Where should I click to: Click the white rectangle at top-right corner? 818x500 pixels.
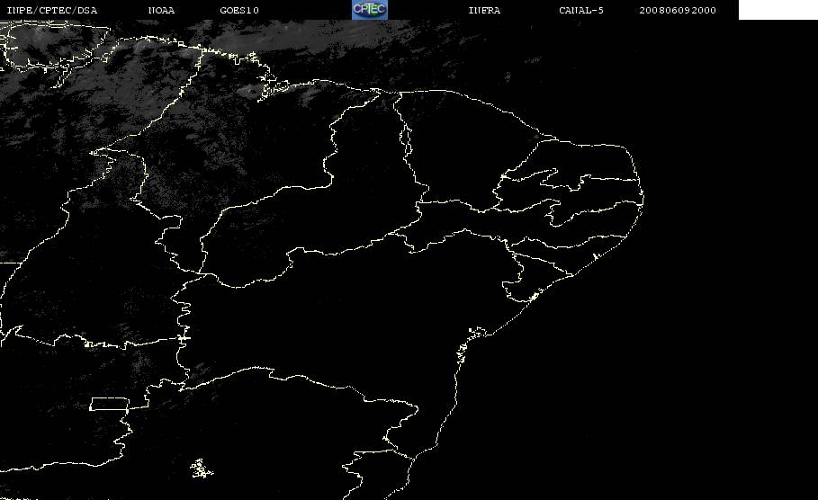point(778,9)
